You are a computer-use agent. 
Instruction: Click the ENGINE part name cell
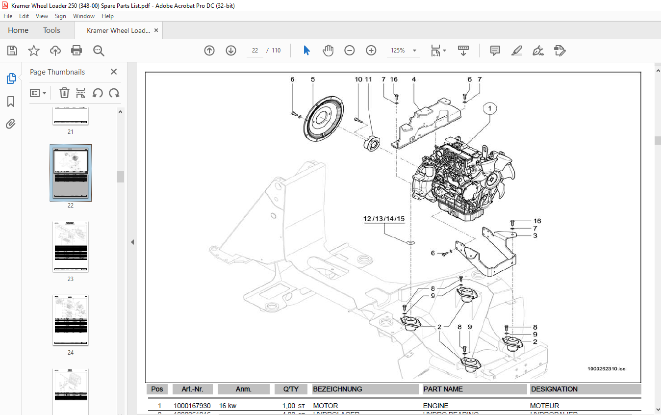click(435, 406)
